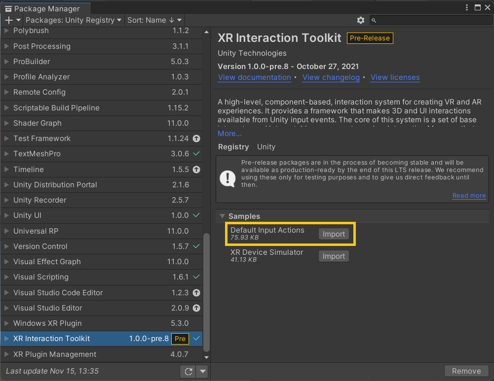This screenshot has height=381, width=494.
Task: Click the Pre-Release badge beside the title
Action: pos(370,38)
